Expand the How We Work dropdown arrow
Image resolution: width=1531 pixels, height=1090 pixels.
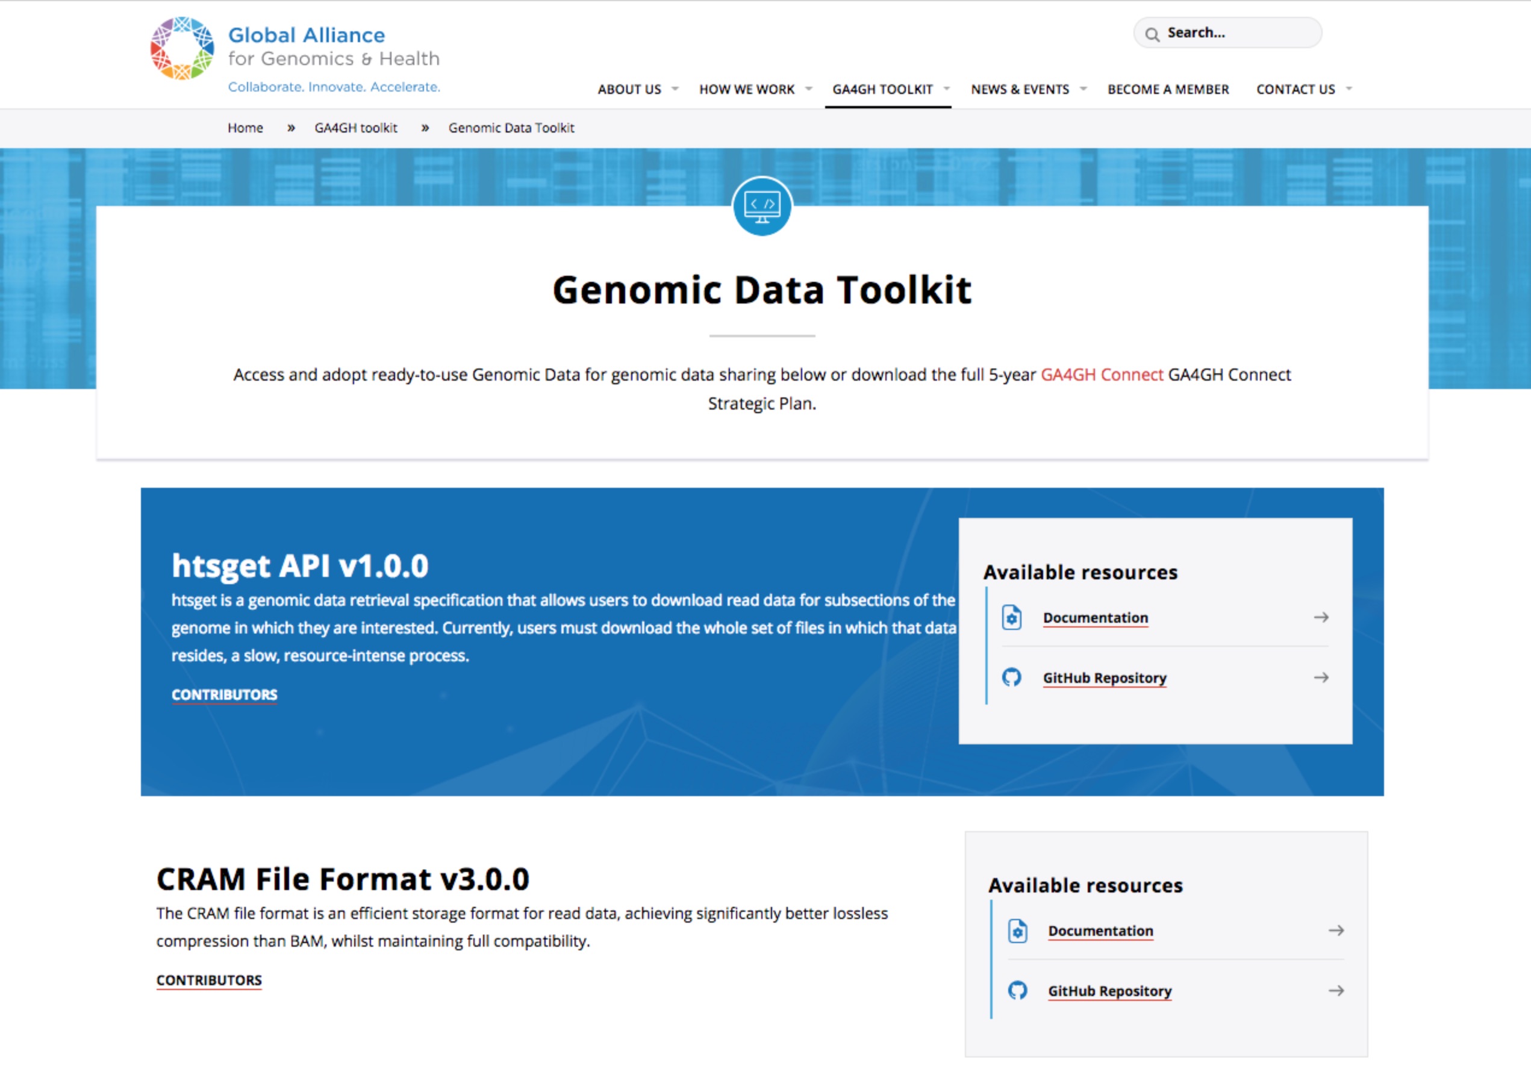click(808, 89)
